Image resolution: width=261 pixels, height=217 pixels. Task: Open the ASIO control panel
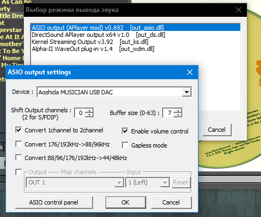[54, 202]
